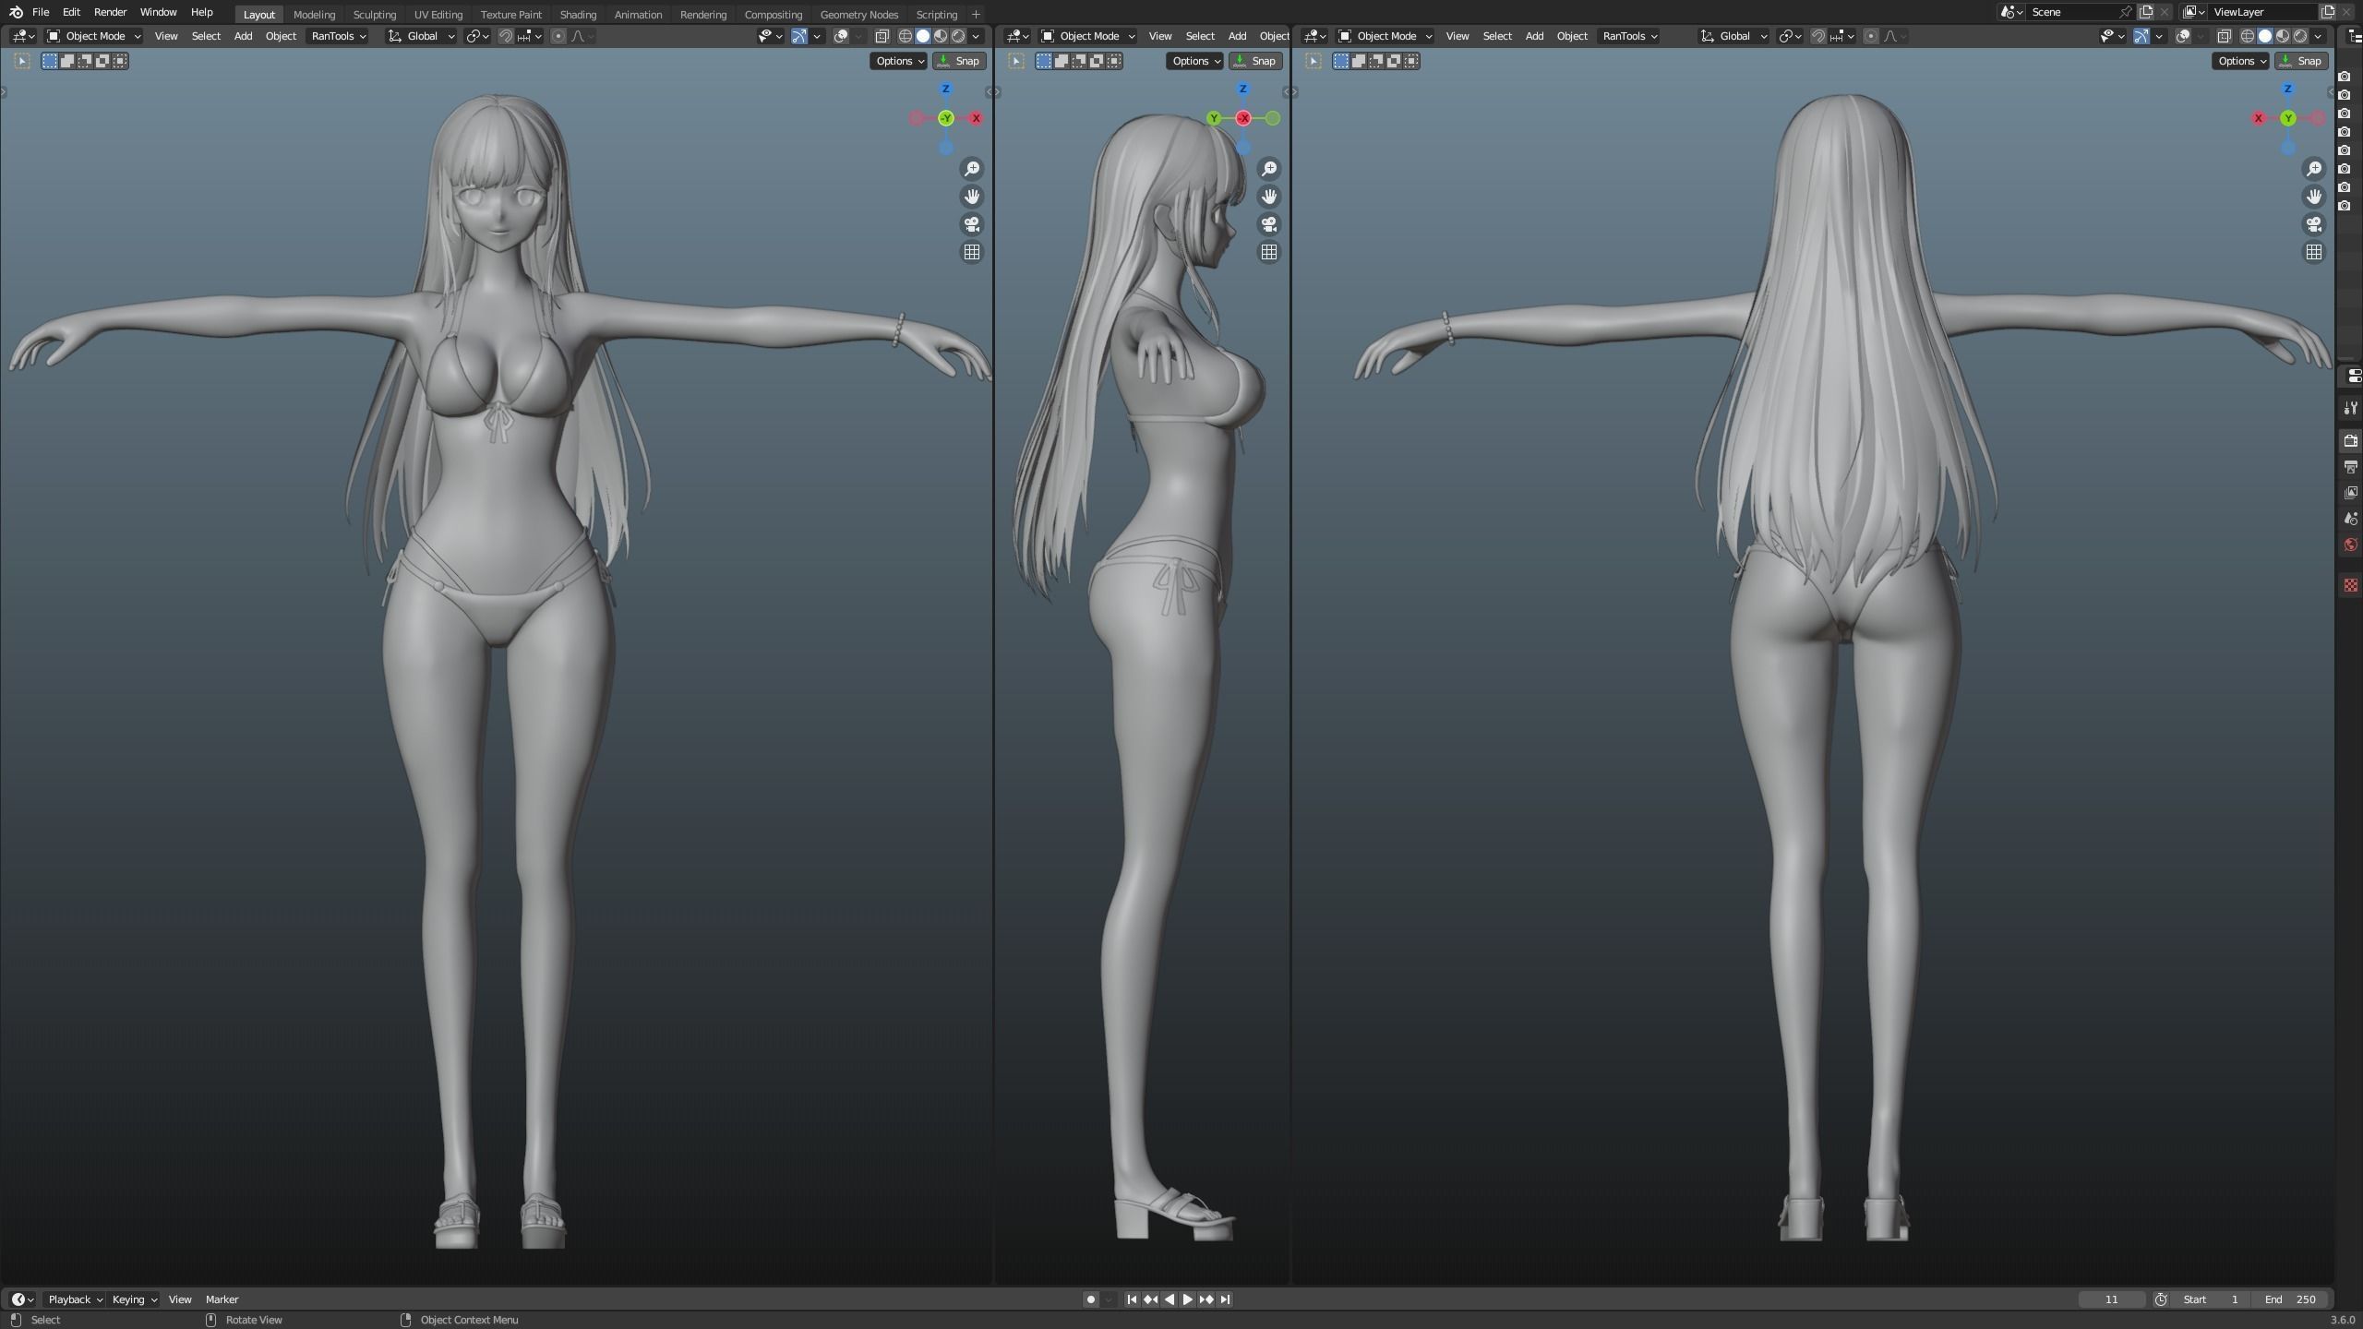Screen dimensions: 2363x1329
Task: Click the zoom icon in the left viewport
Action: (972, 169)
